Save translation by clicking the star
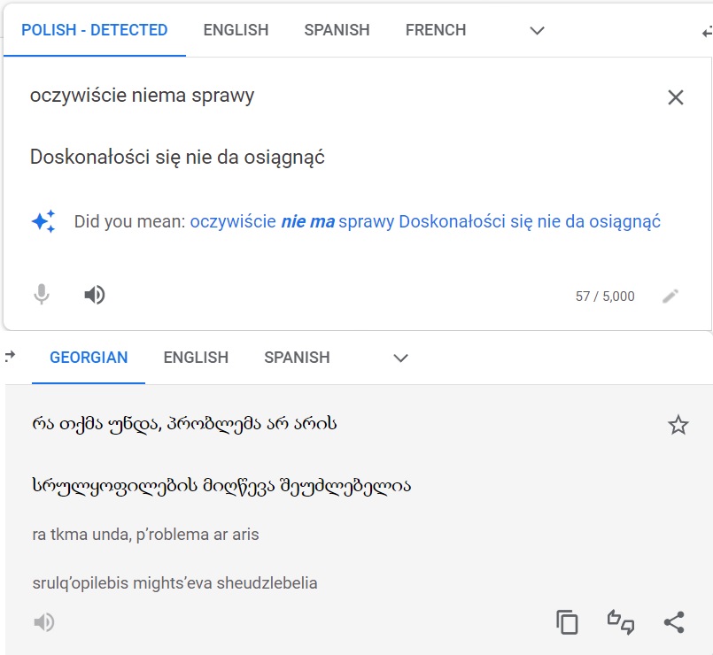The image size is (713, 655). tap(678, 425)
